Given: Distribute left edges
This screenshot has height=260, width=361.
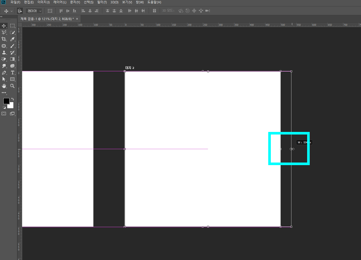Looking at the screenshot, I should (x=130, y=11).
